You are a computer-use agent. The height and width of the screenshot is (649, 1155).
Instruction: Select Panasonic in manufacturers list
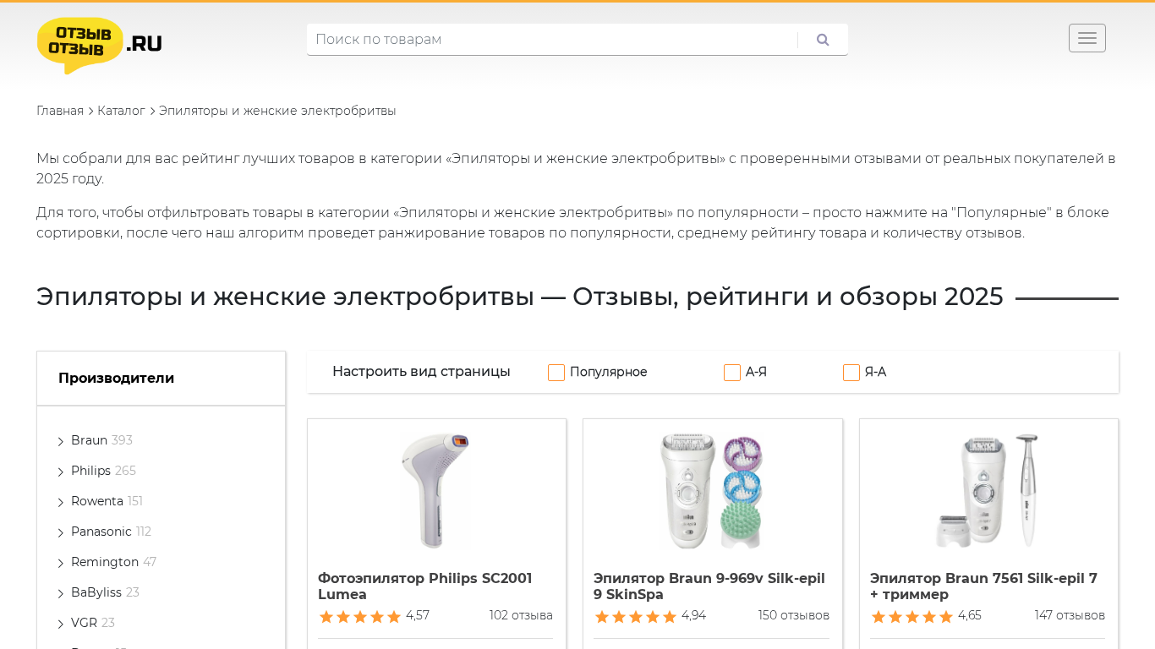click(101, 532)
